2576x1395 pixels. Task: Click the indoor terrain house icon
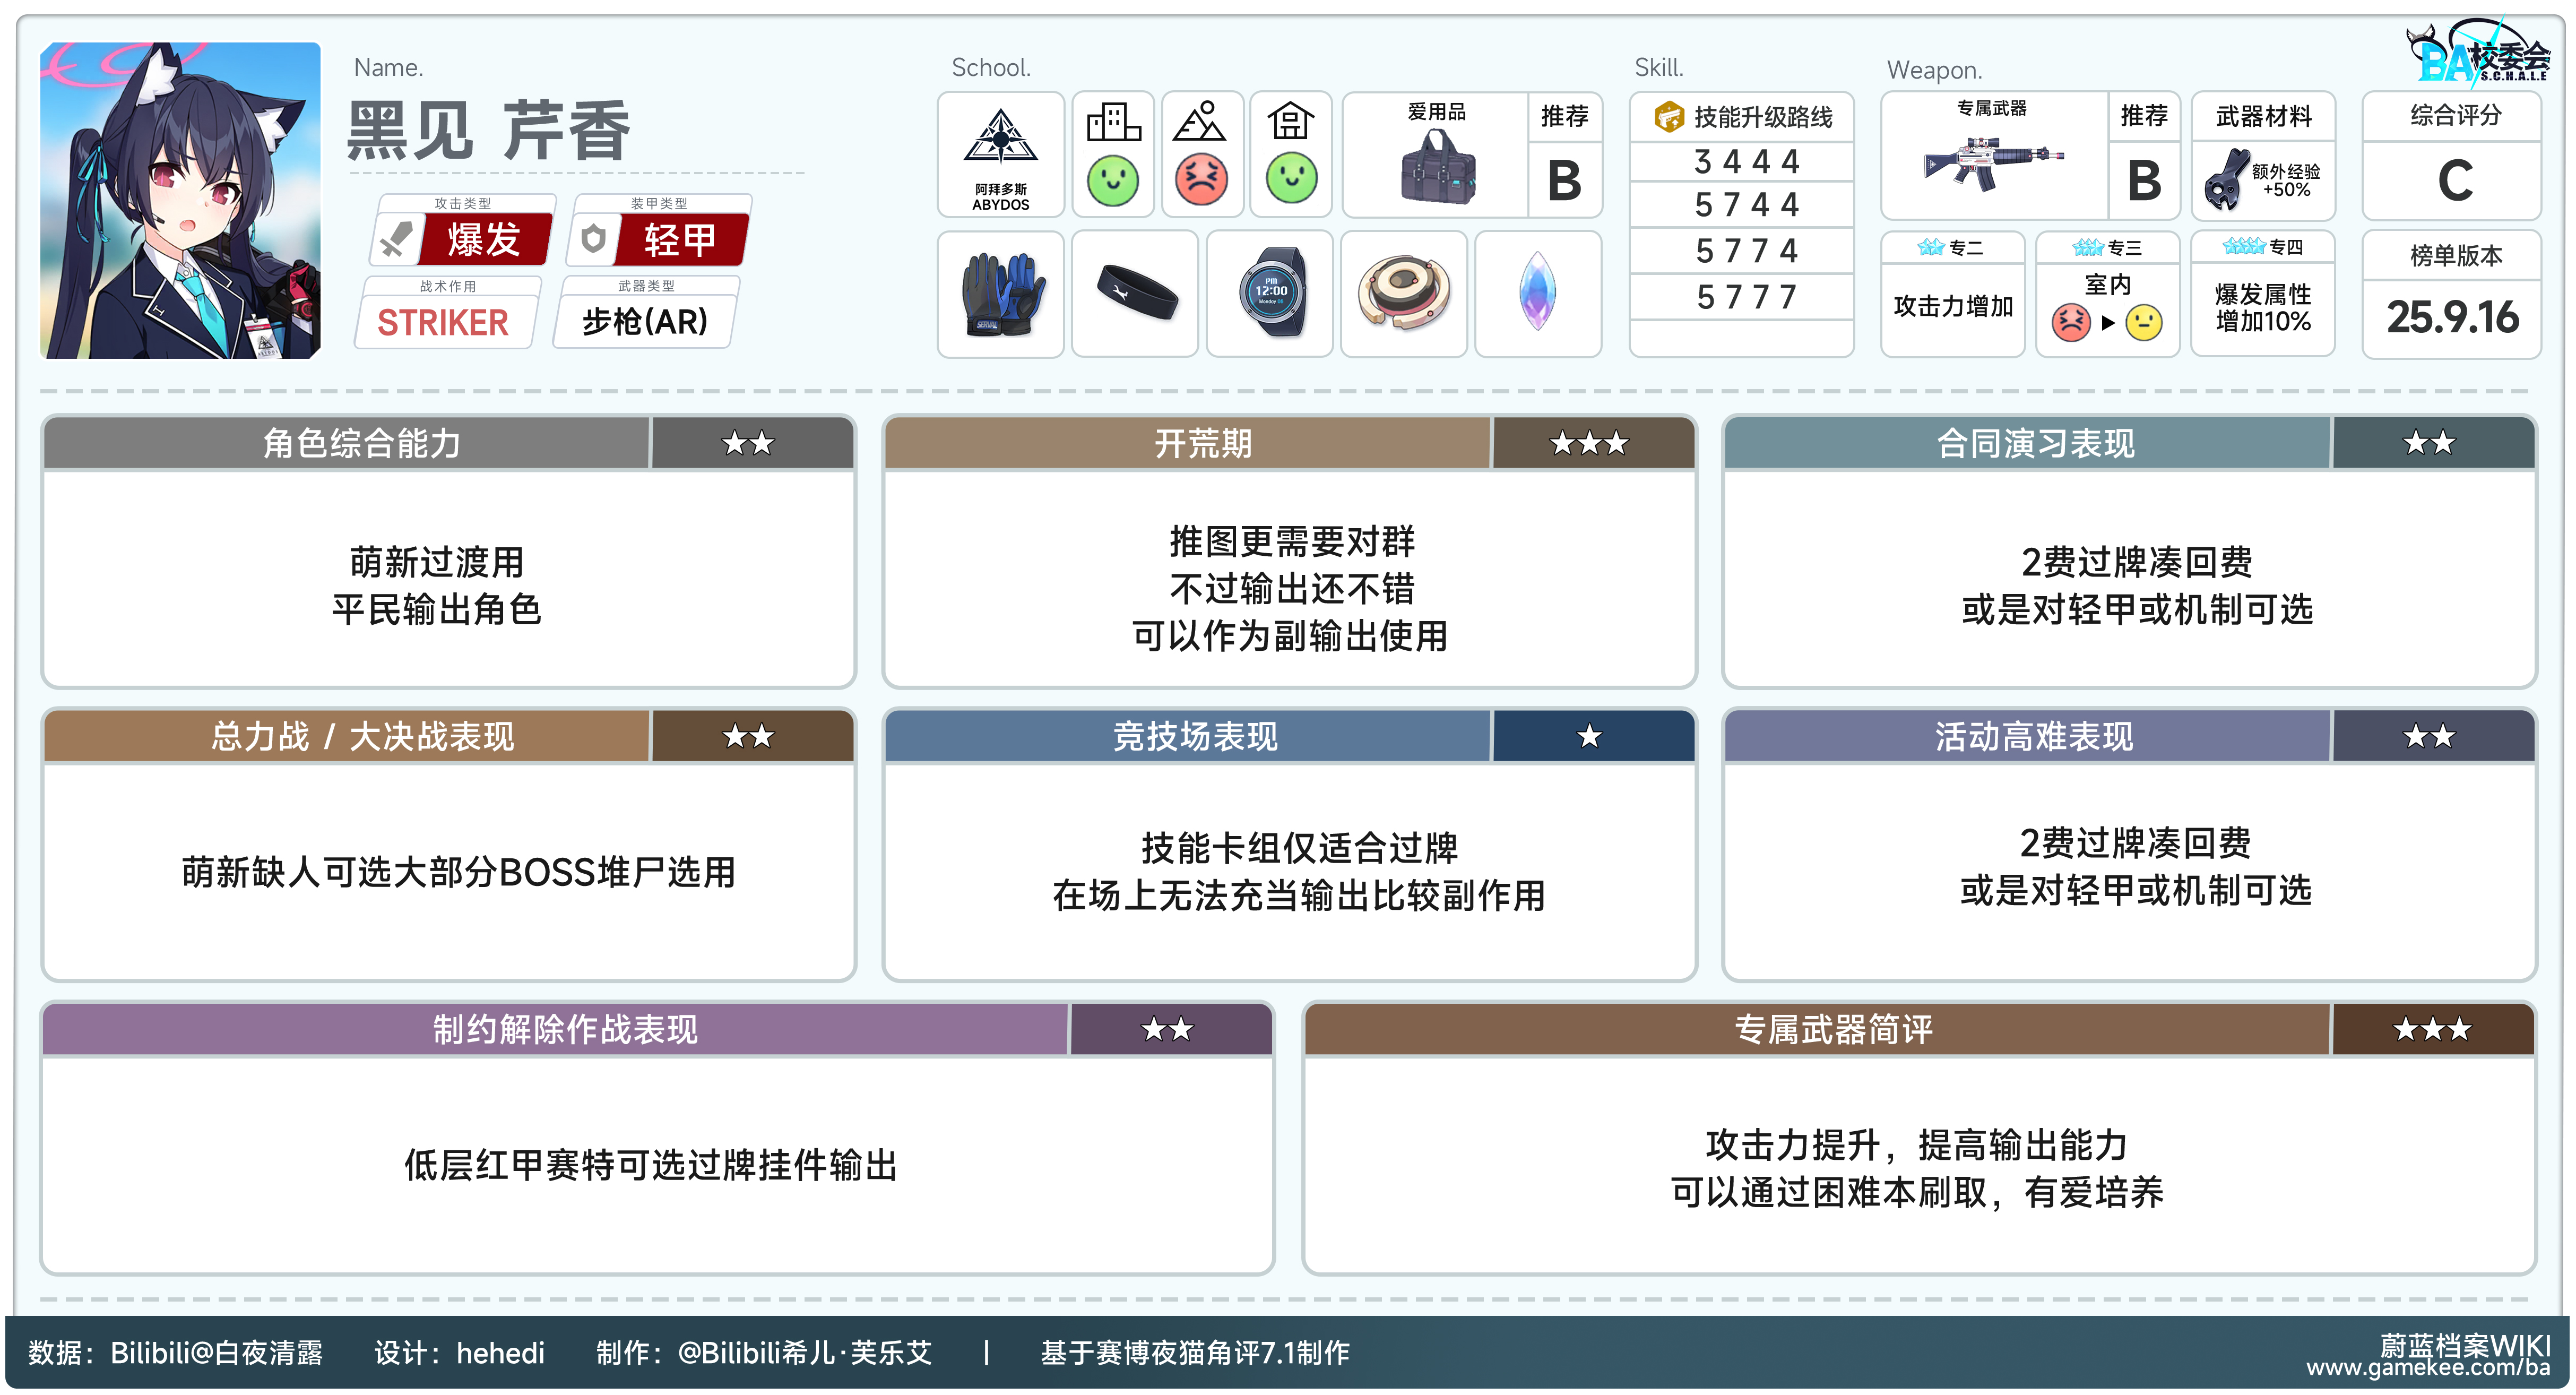coord(1290,122)
